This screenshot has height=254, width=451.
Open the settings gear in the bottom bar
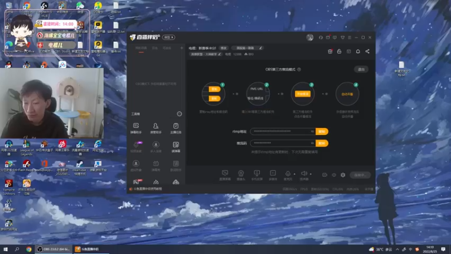tap(343, 175)
